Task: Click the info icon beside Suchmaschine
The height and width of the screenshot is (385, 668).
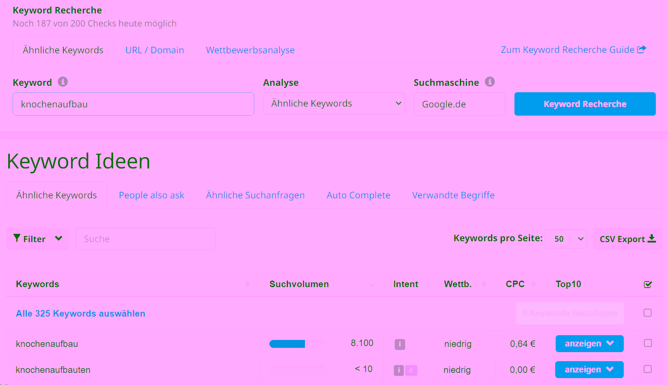Action: (491, 82)
